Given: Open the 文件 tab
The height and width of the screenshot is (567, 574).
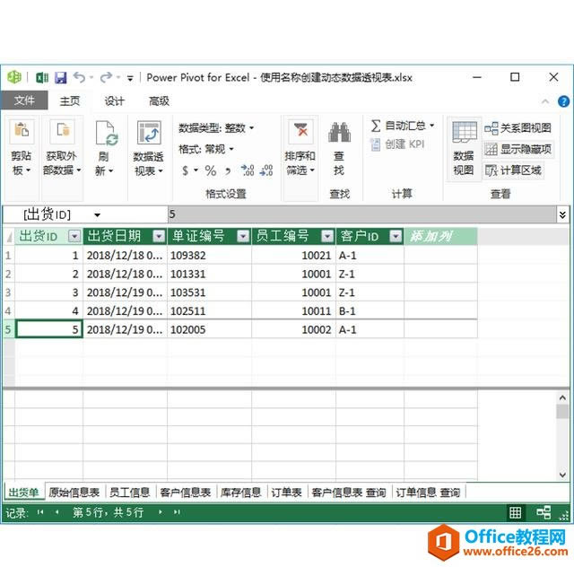Looking at the screenshot, I should (24, 100).
